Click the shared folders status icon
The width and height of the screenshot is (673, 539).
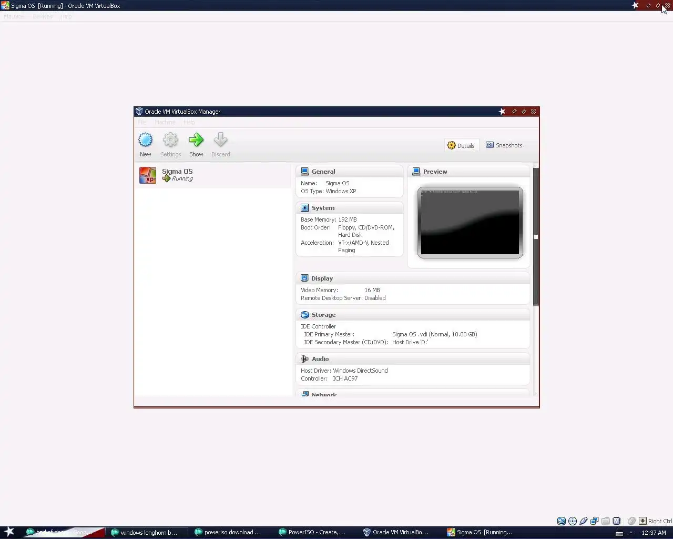point(606,521)
